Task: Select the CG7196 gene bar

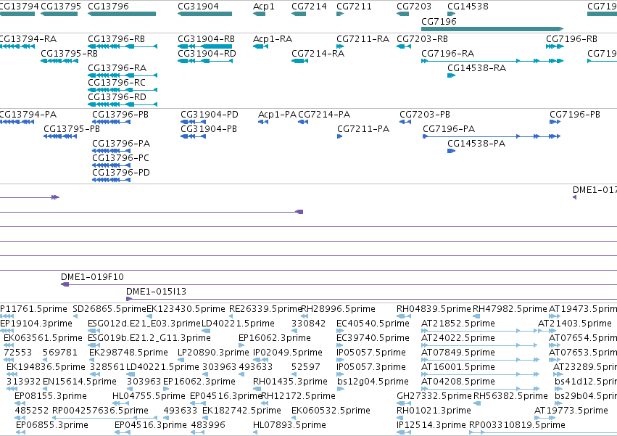Action: click(492, 29)
